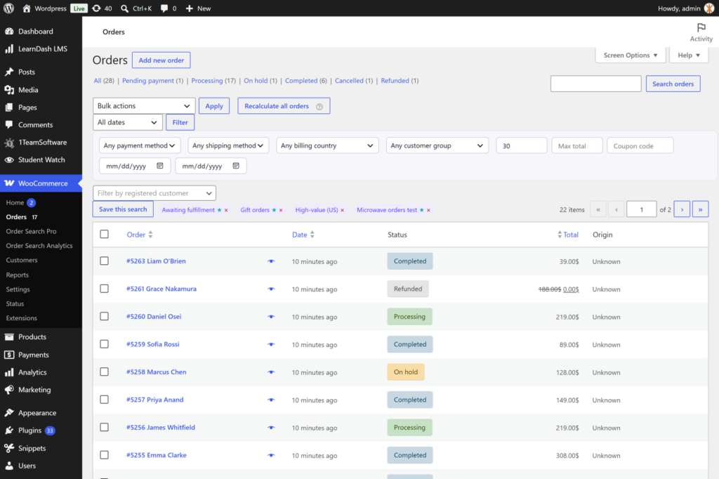The width and height of the screenshot is (719, 479).
Task: Select order #5255 Emma Clarke checkbox
Action: [x=105, y=455]
